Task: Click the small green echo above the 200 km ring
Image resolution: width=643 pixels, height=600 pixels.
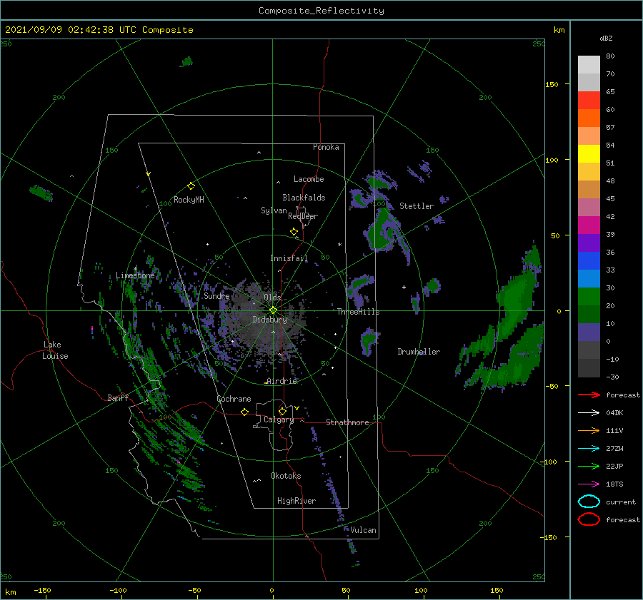Action: click(x=187, y=62)
